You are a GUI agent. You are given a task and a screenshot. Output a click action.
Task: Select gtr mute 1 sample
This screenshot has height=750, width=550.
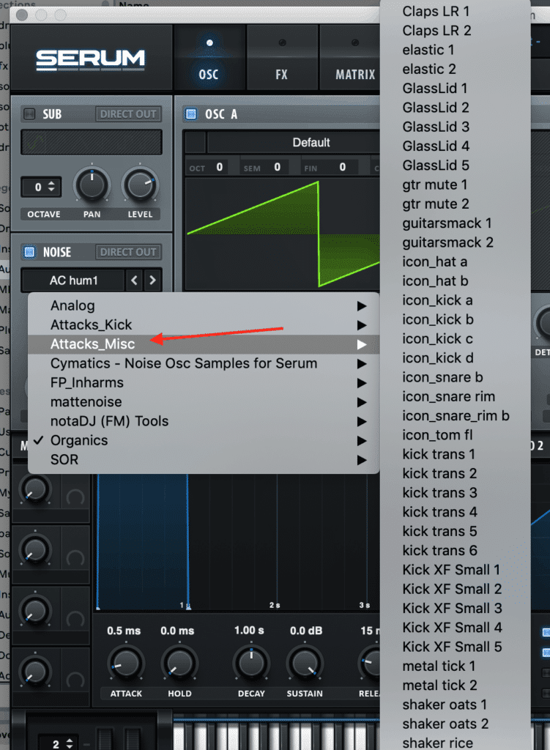tap(455, 185)
